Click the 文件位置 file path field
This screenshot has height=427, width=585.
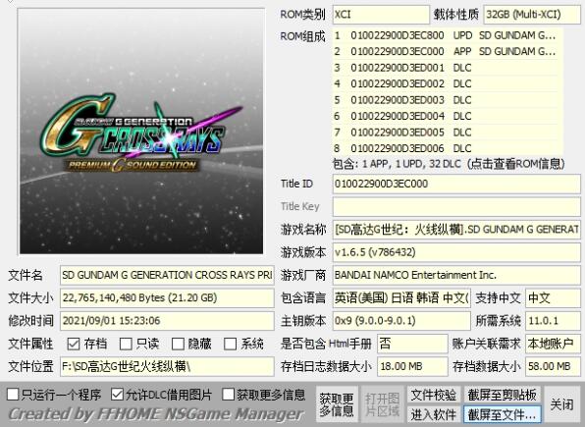167,366
